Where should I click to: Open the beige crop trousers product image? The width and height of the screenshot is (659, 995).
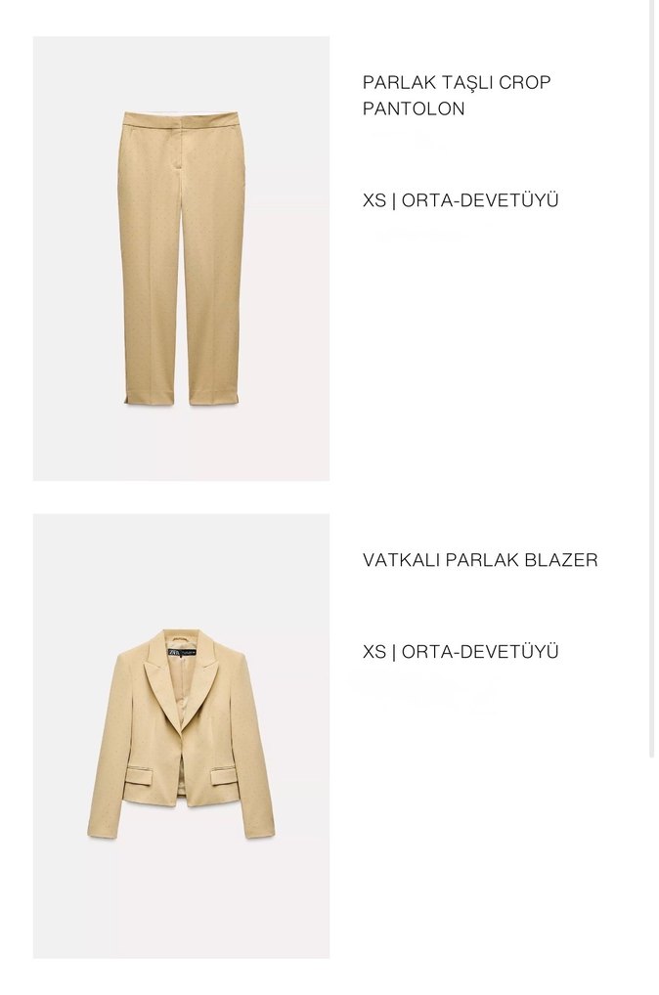coord(181,258)
